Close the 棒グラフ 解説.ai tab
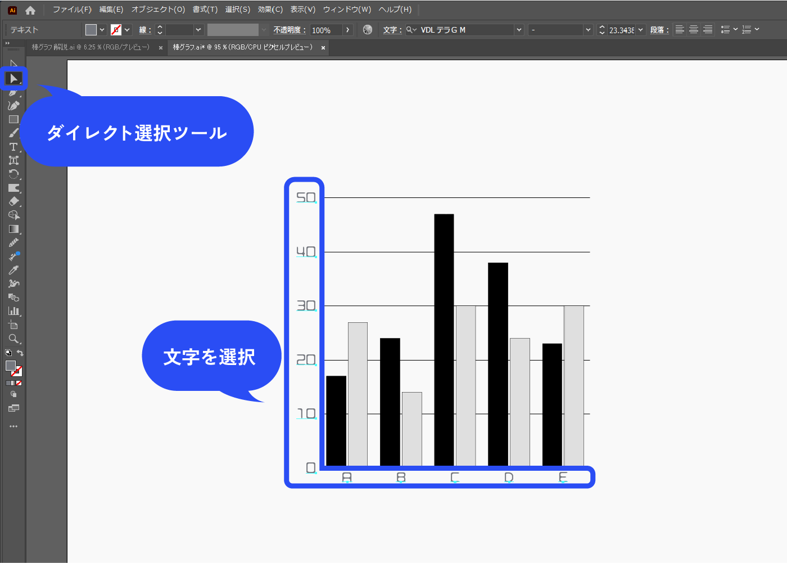The image size is (787, 563). tap(161, 48)
